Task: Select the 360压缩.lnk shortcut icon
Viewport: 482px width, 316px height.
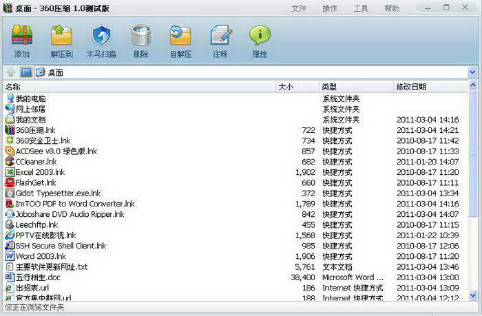Action: click(10, 130)
